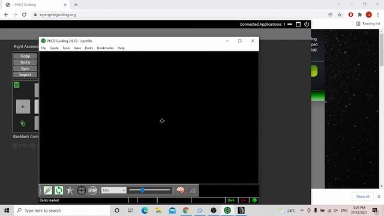Open the extensions puzzle icon

[x=359, y=14]
